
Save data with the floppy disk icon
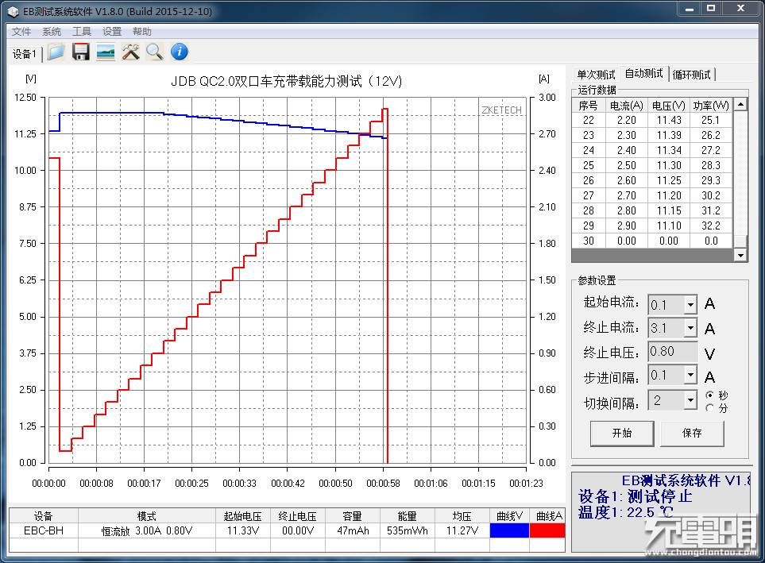pyautogui.click(x=81, y=52)
